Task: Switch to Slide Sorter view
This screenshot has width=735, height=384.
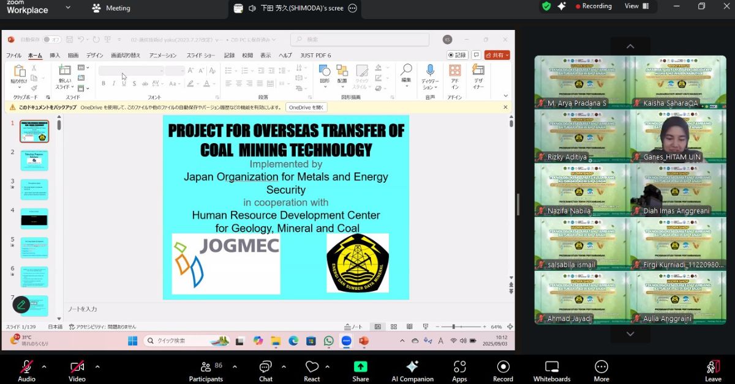Action: [x=393, y=327]
